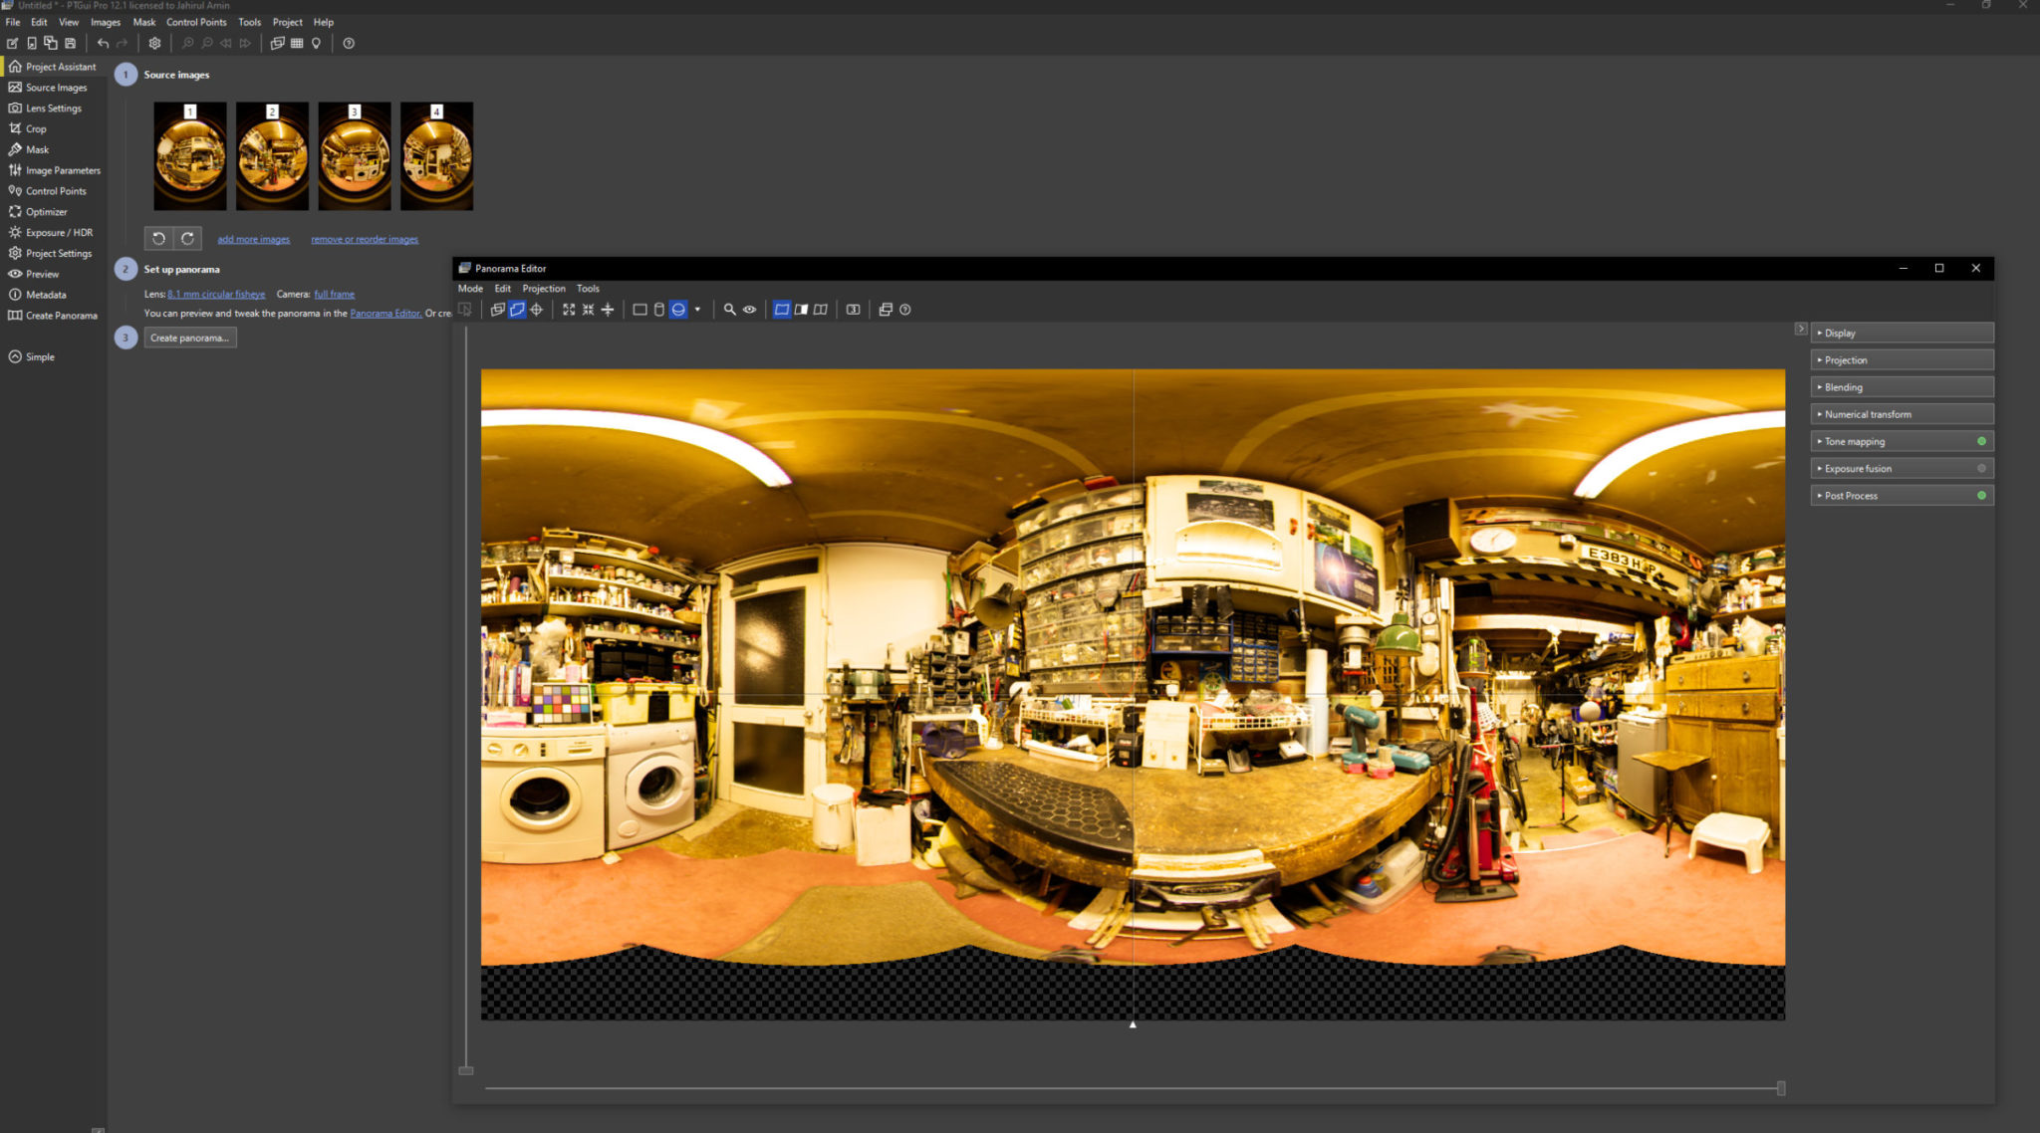Screen dimensions: 2040x1133
Task: Select the Rectilinear projection icon
Action: click(637, 310)
